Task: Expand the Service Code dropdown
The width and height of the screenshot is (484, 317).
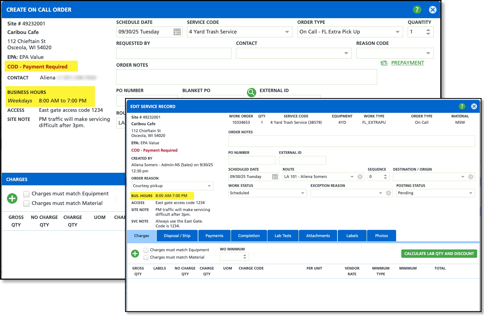Action: click(287, 32)
